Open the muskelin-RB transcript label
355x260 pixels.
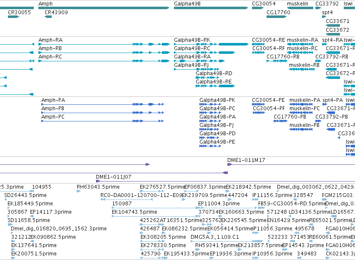[x=304, y=65]
